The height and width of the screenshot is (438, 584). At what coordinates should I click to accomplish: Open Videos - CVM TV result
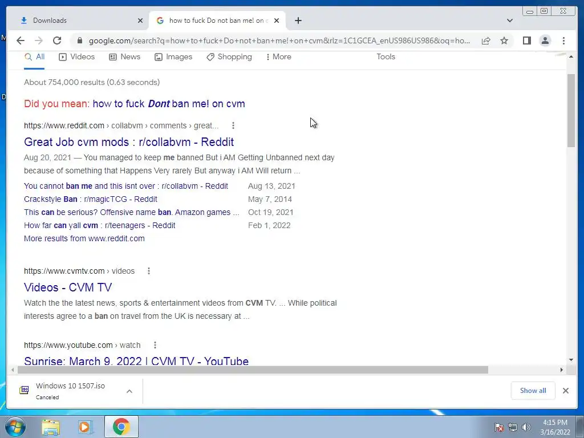click(68, 287)
